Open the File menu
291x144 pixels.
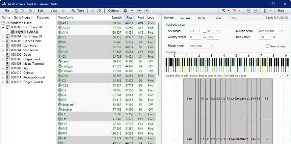tap(7, 11)
